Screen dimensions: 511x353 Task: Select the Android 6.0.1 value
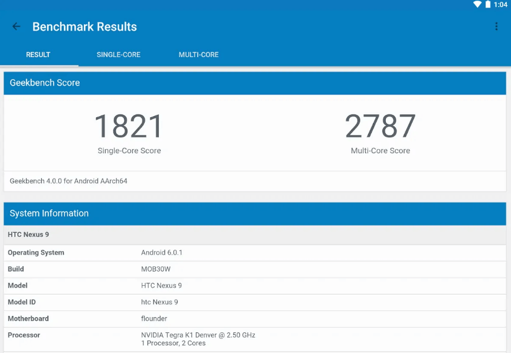(162, 252)
